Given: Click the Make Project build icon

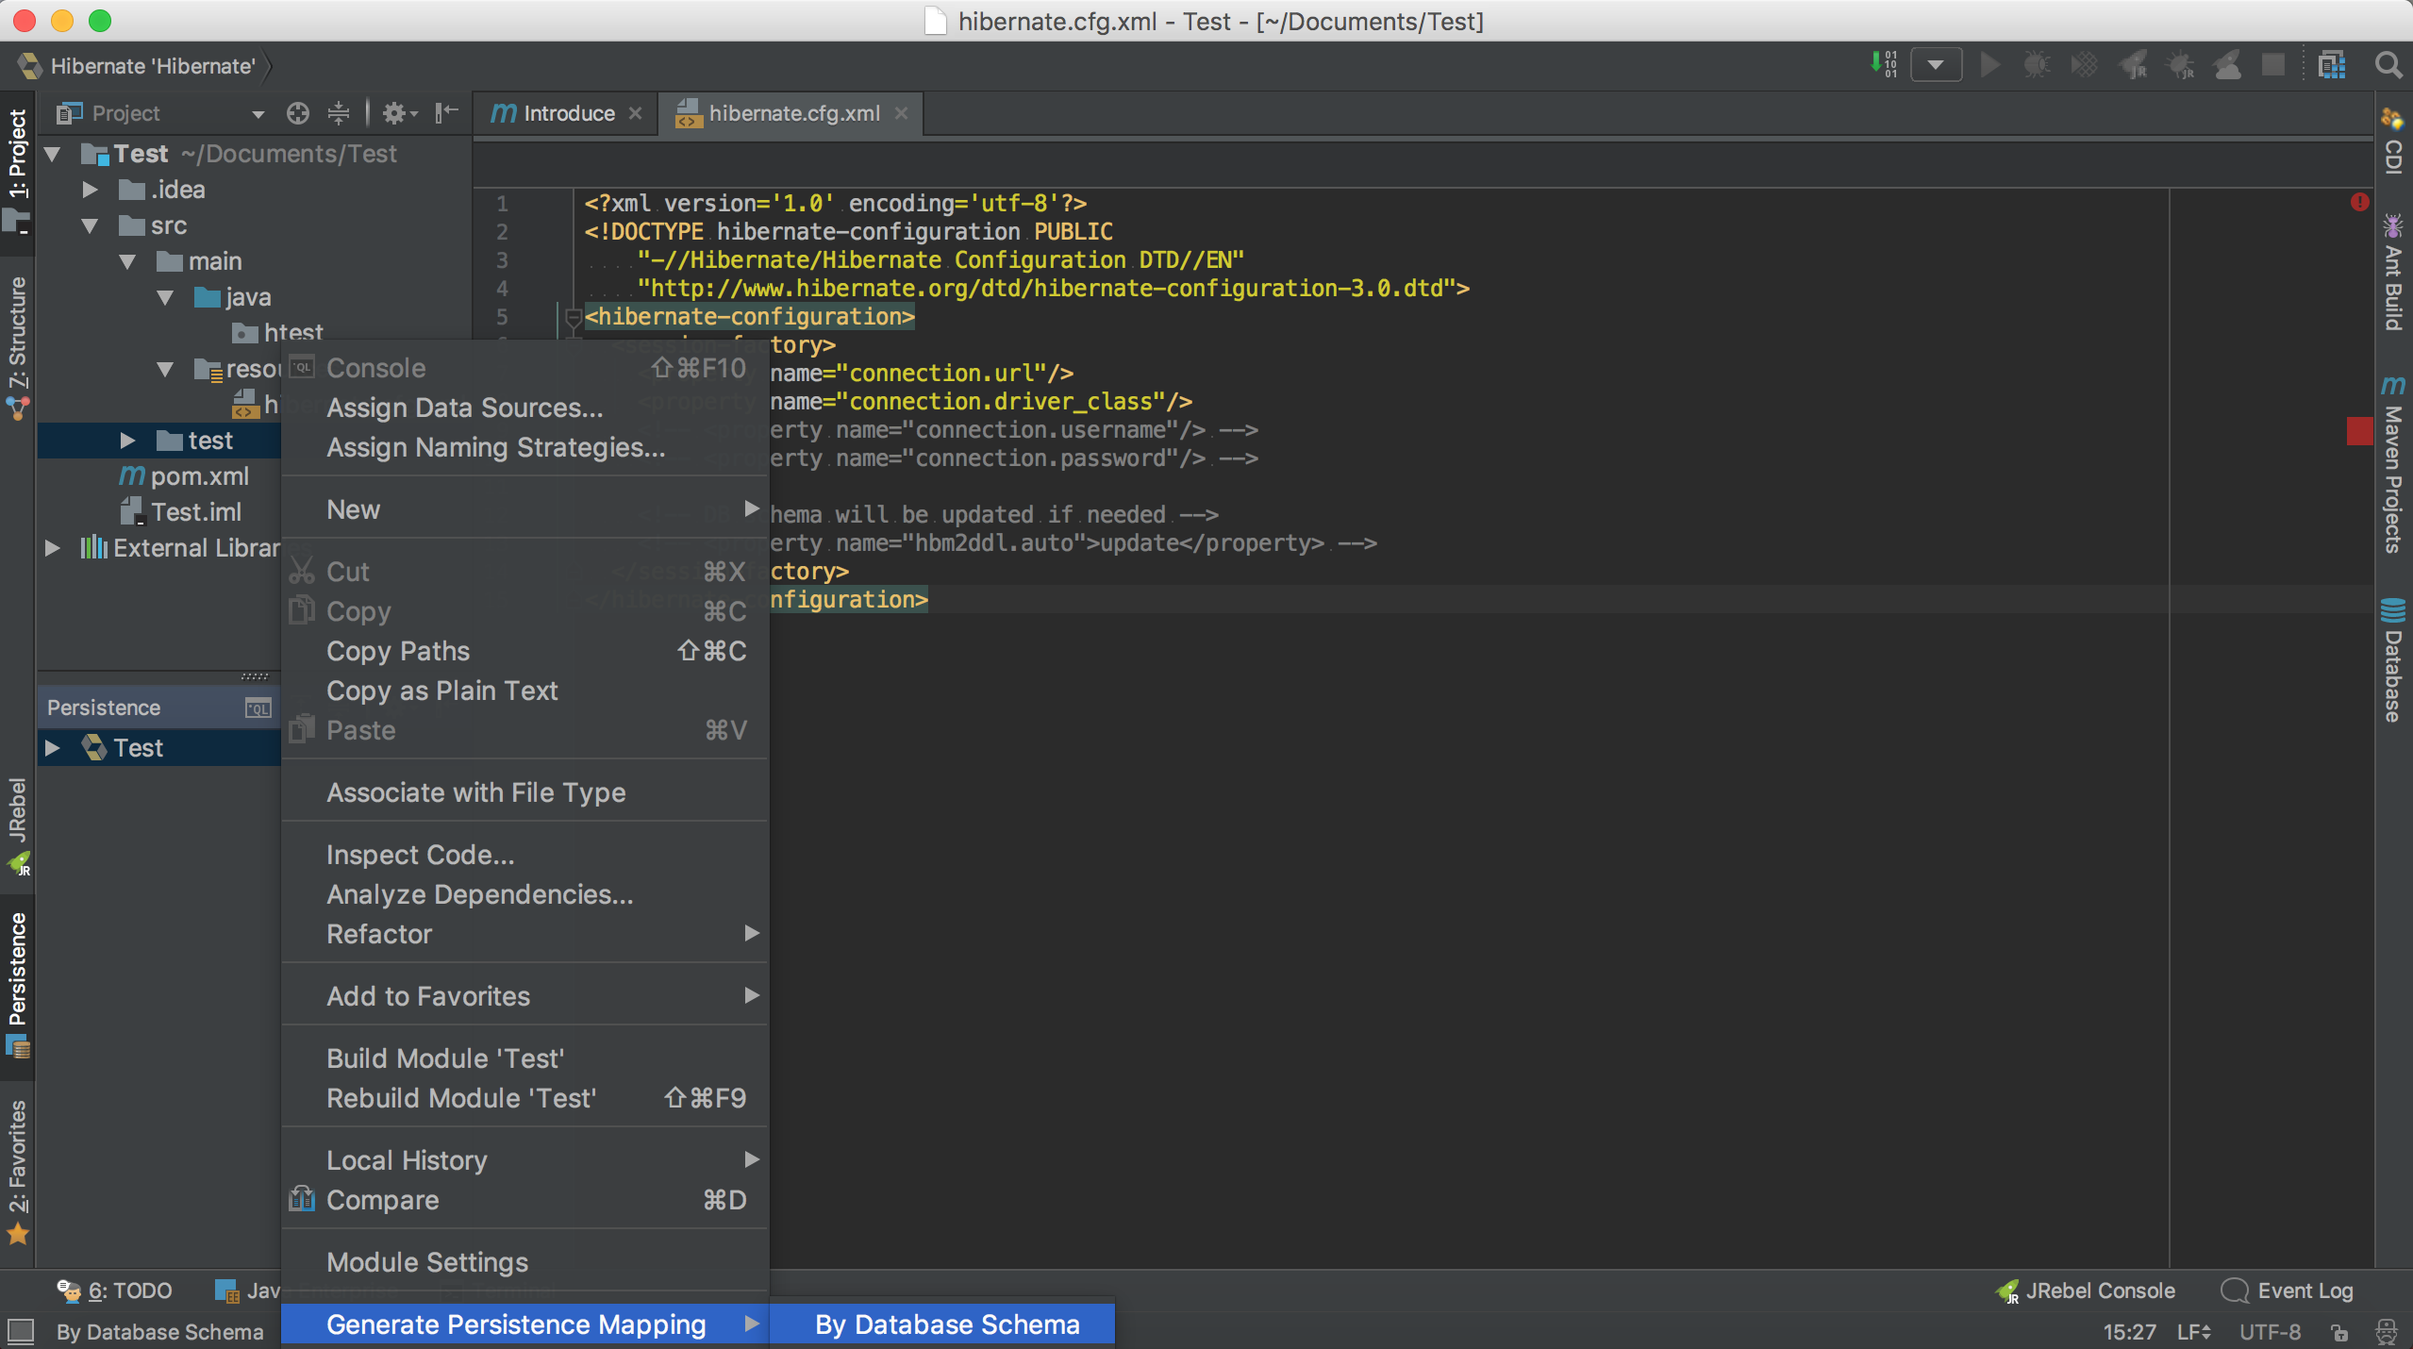Looking at the screenshot, I should click(x=1883, y=65).
